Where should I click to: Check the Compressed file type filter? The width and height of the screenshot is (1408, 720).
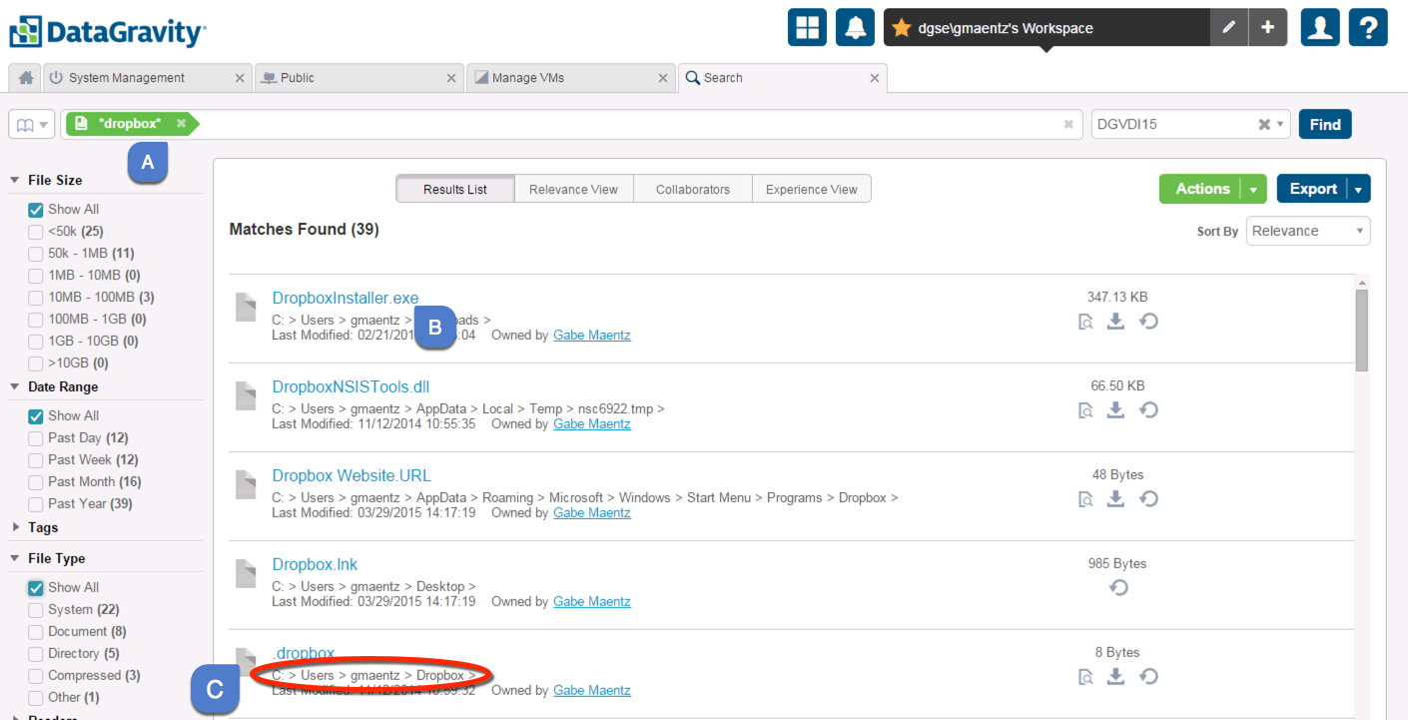[x=36, y=676]
